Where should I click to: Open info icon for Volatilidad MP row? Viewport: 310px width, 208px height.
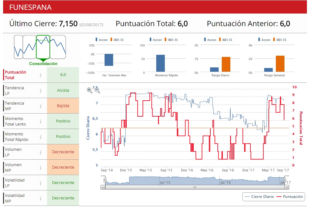(x=41, y=198)
